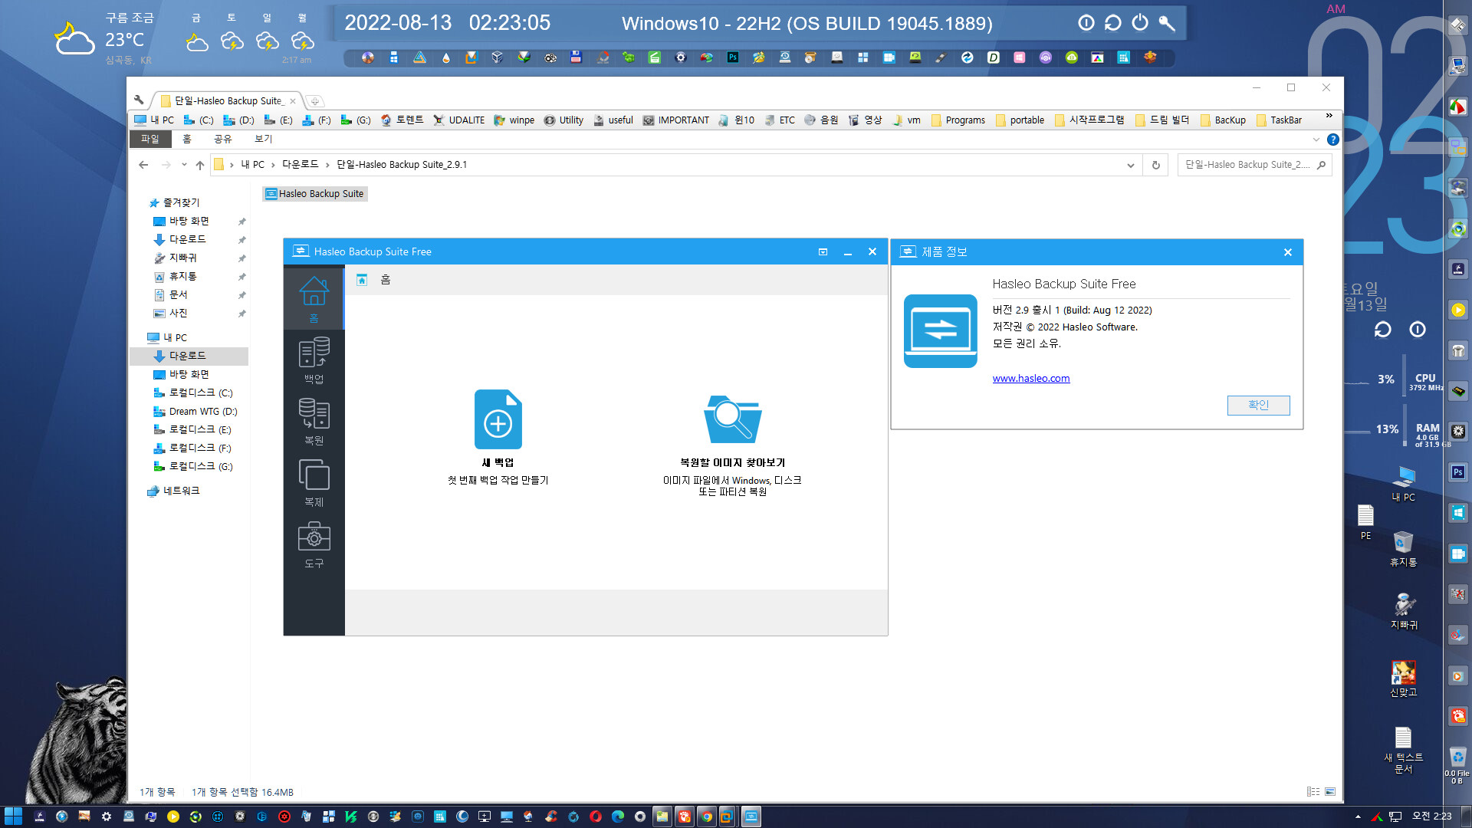
Task: Open the 공유 ribbon tab
Action: pyautogui.click(x=222, y=139)
